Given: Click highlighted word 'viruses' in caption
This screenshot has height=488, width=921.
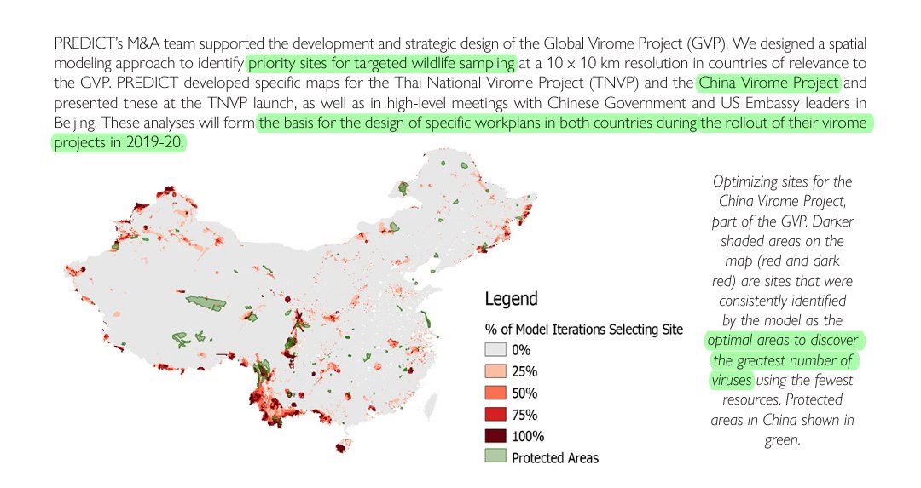Looking at the screenshot, I should (x=732, y=380).
